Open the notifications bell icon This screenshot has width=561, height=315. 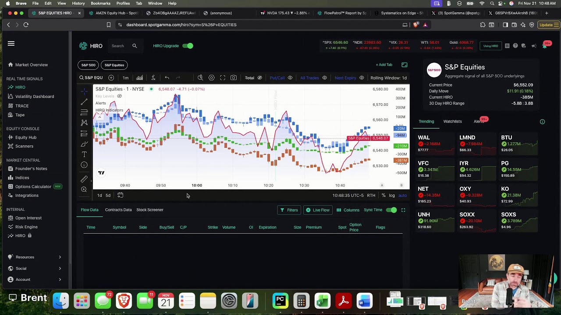(x=544, y=45)
